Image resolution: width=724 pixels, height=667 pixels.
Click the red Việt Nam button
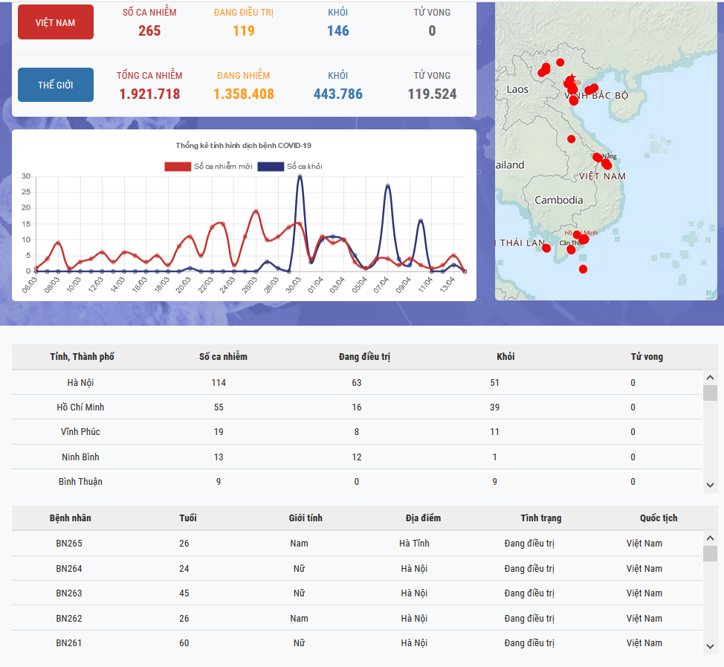[56, 22]
